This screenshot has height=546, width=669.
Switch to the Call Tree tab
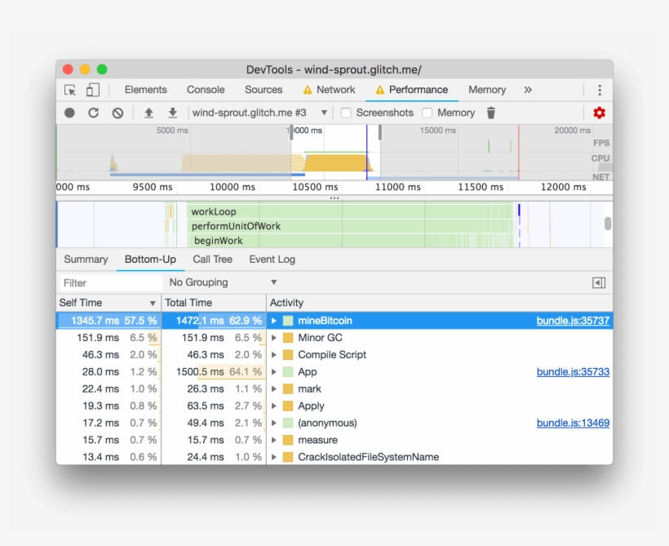coord(212,260)
